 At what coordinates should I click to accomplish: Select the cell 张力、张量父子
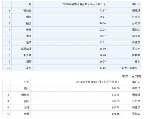coord(131,68)
